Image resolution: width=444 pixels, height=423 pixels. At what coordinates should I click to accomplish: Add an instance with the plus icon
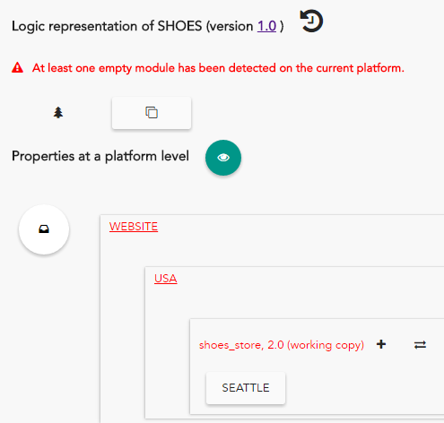(x=381, y=344)
